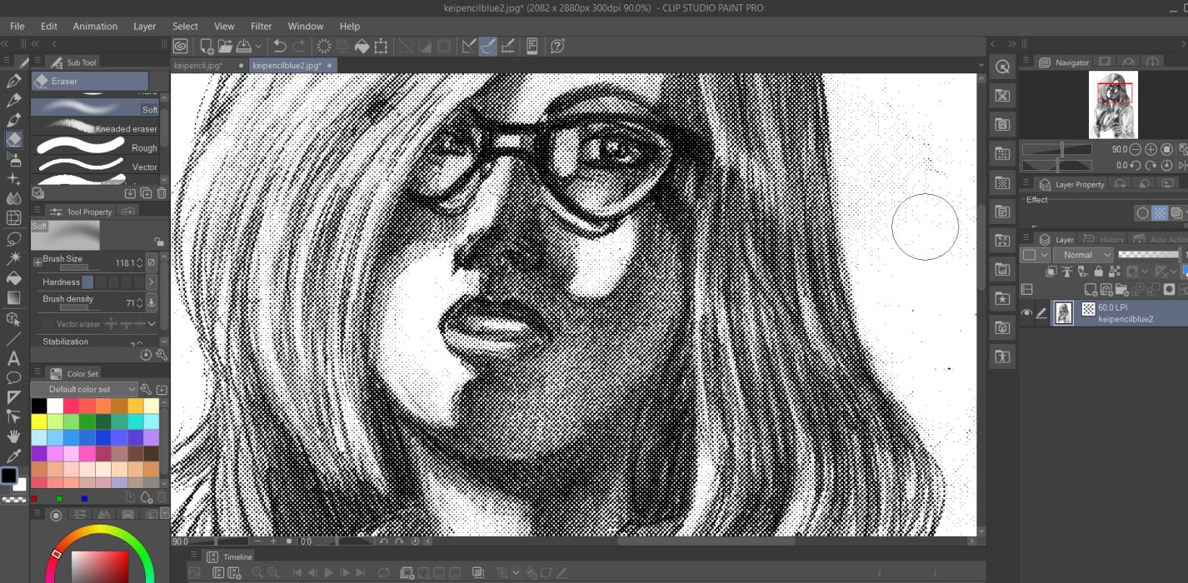Image resolution: width=1188 pixels, height=583 pixels.
Task: Toggle the Vector eraser checkbox
Action: click(x=47, y=324)
